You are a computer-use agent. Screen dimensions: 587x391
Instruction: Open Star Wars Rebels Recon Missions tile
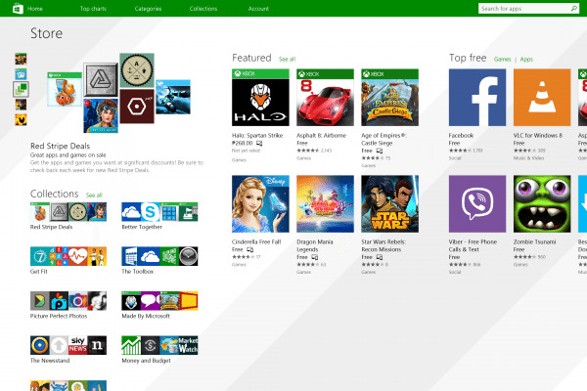pyautogui.click(x=389, y=204)
